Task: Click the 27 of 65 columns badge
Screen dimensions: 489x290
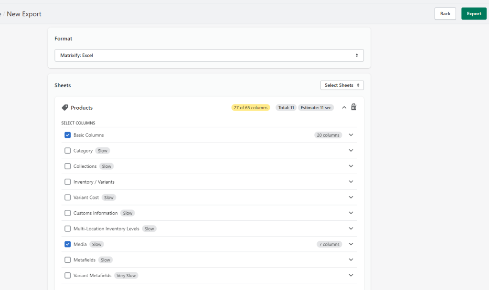Action: point(251,107)
